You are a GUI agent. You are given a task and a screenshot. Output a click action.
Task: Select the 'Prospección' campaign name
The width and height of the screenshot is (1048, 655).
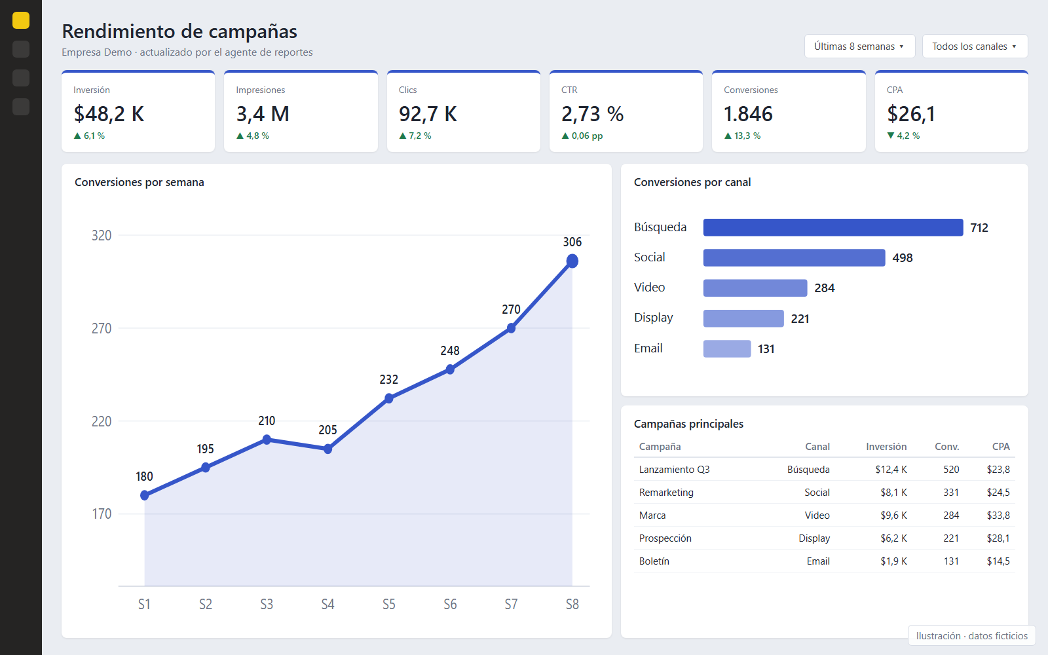pyautogui.click(x=665, y=538)
